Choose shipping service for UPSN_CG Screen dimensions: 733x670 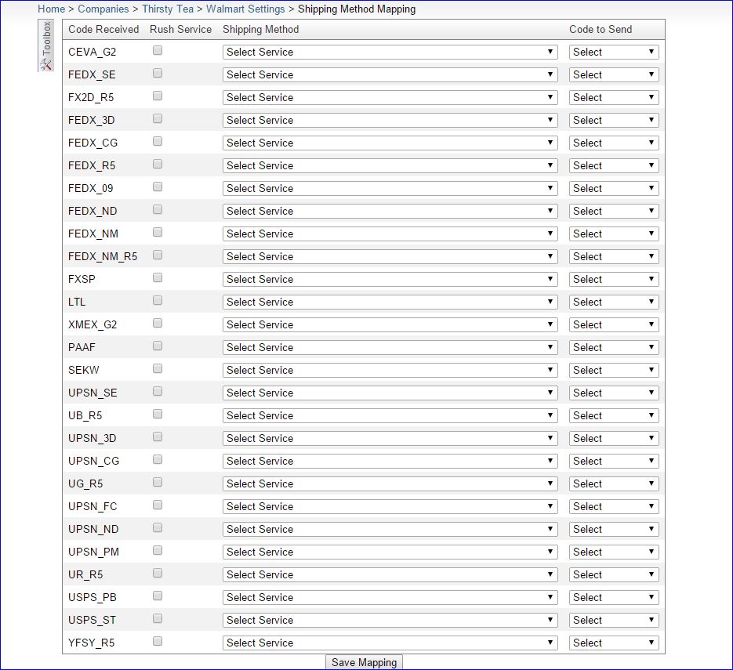click(390, 461)
